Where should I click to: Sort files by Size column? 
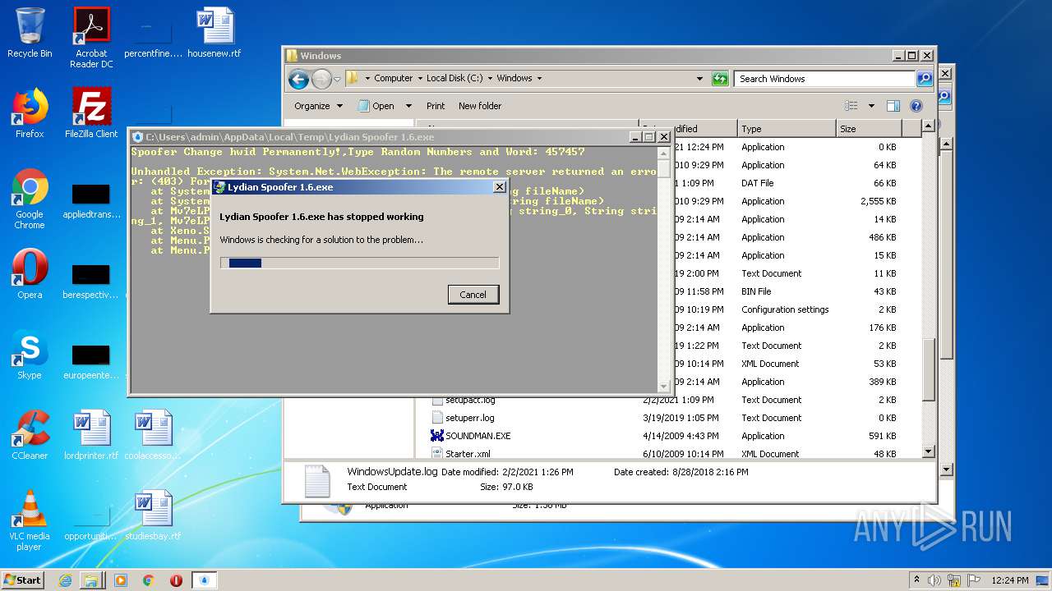[x=869, y=129]
